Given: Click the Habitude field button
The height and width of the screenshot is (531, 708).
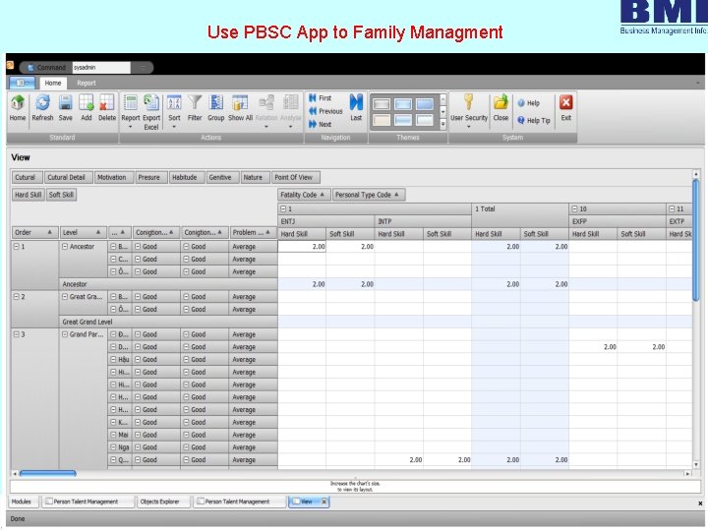Looking at the screenshot, I should (x=187, y=177).
